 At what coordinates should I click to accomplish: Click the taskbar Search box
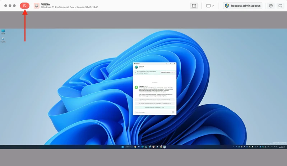(x=129, y=147)
